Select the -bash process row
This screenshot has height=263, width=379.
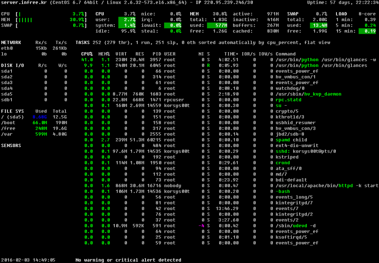[x=187, y=192]
